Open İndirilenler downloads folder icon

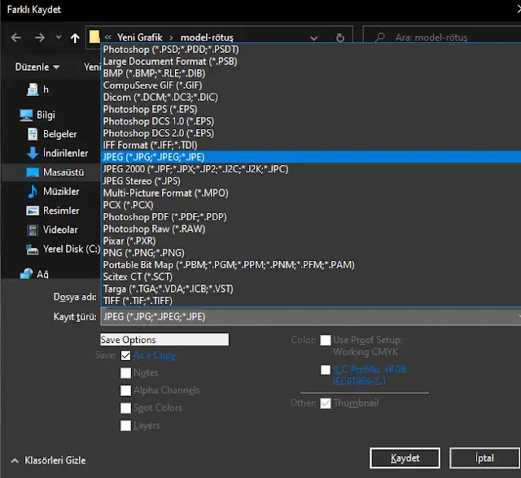click(33, 153)
